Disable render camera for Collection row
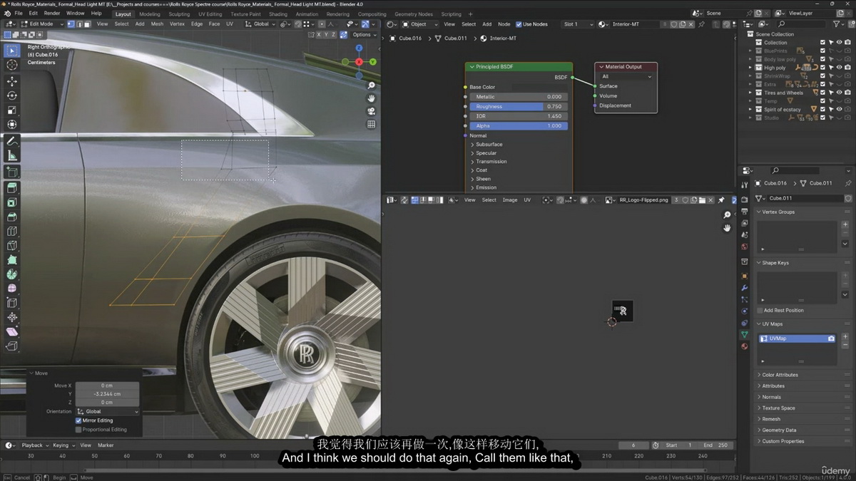The width and height of the screenshot is (856, 481). [x=847, y=43]
